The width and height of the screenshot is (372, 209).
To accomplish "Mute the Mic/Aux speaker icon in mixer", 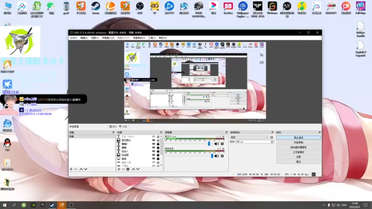I will pyautogui.click(x=217, y=144).
